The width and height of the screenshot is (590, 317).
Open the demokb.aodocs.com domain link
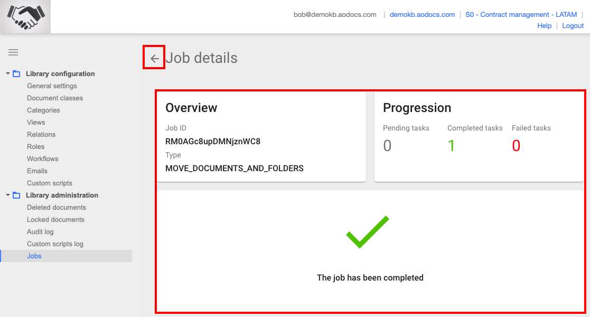coord(422,15)
